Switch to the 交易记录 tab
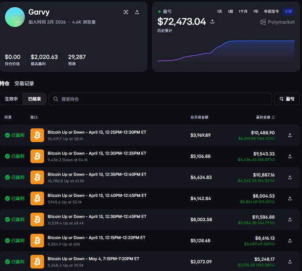302x271 pixels. click(24, 84)
